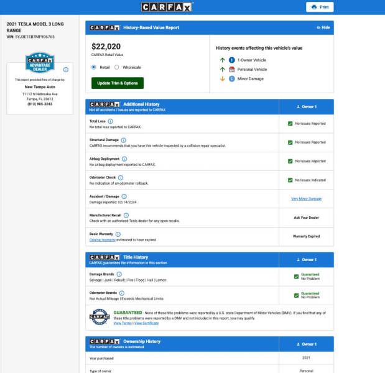Open the Original warranty link

[103, 240]
